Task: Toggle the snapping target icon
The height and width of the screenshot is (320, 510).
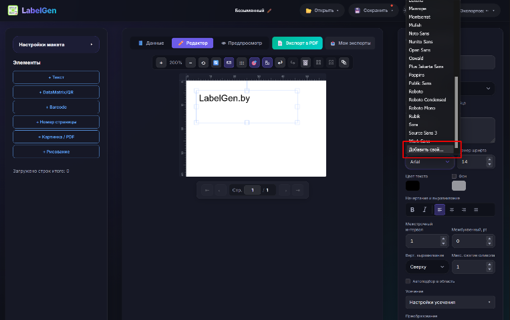Action: [x=255, y=63]
